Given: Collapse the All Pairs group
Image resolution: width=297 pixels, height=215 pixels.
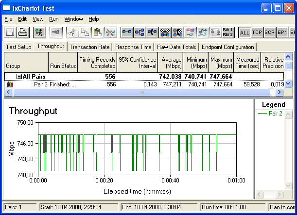Looking at the screenshot, I should point(19,77).
